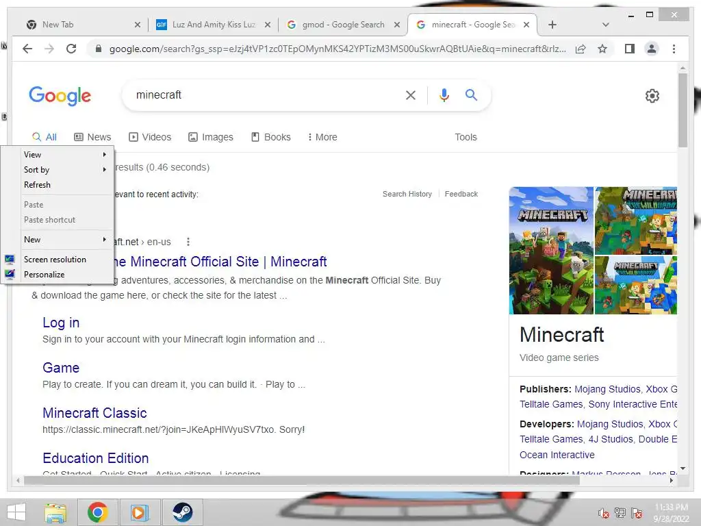Click the Feedback link
Image resolution: width=701 pixels, height=526 pixels.
pos(461,194)
